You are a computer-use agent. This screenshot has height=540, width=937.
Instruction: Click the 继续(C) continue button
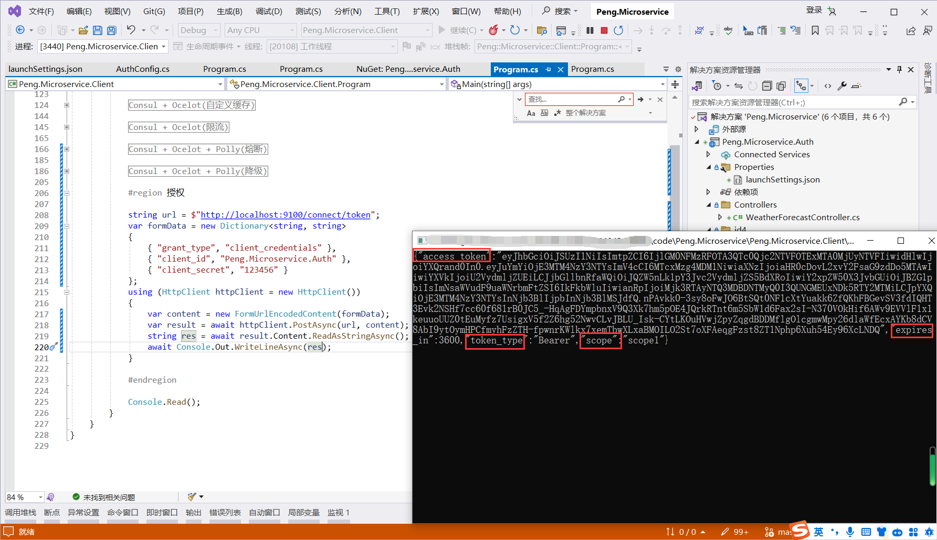pos(458,30)
